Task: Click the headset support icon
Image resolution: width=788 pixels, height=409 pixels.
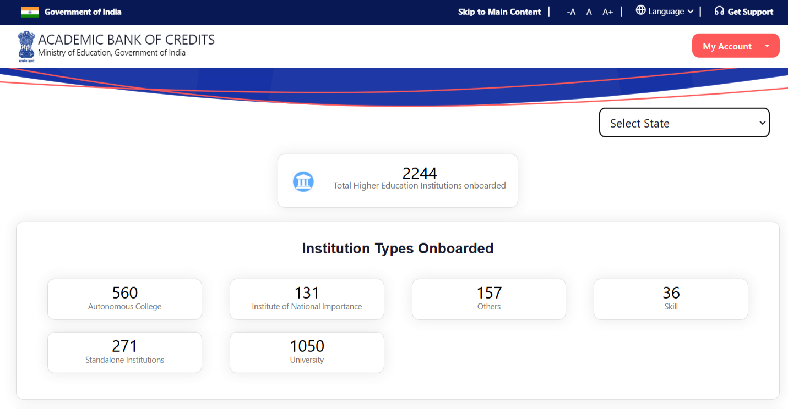Action: [719, 11]
